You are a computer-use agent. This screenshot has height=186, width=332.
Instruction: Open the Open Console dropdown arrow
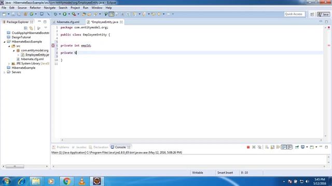click(x=316, y=147)
